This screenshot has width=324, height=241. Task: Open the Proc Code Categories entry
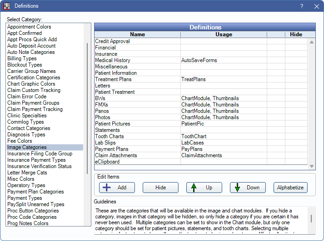[x=32, y=217]
